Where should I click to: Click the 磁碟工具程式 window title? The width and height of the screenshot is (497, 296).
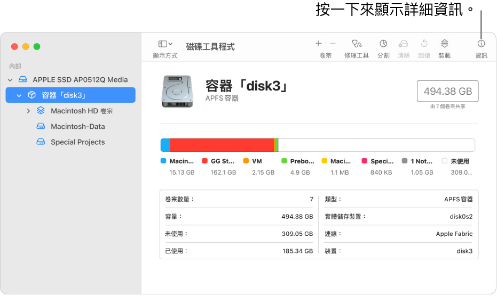(210, 47)
